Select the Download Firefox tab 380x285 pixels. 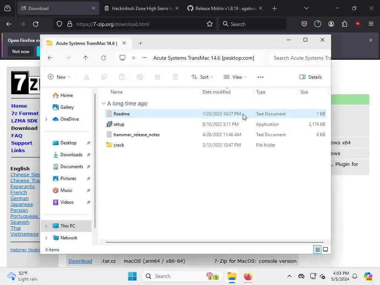58,9
